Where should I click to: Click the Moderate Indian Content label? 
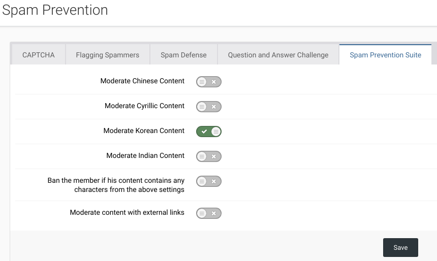point(145,156)
